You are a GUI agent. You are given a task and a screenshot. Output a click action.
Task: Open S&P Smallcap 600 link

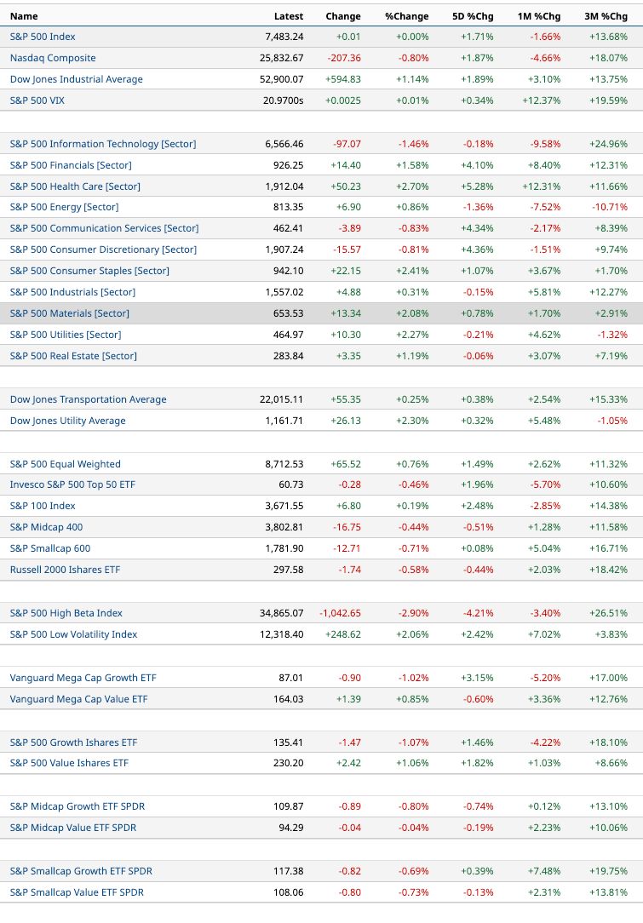point(50,548)
